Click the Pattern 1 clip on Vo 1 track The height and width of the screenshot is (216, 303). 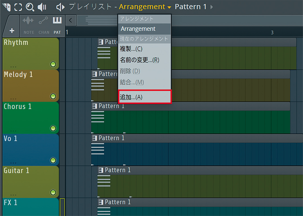click(197, 150)
